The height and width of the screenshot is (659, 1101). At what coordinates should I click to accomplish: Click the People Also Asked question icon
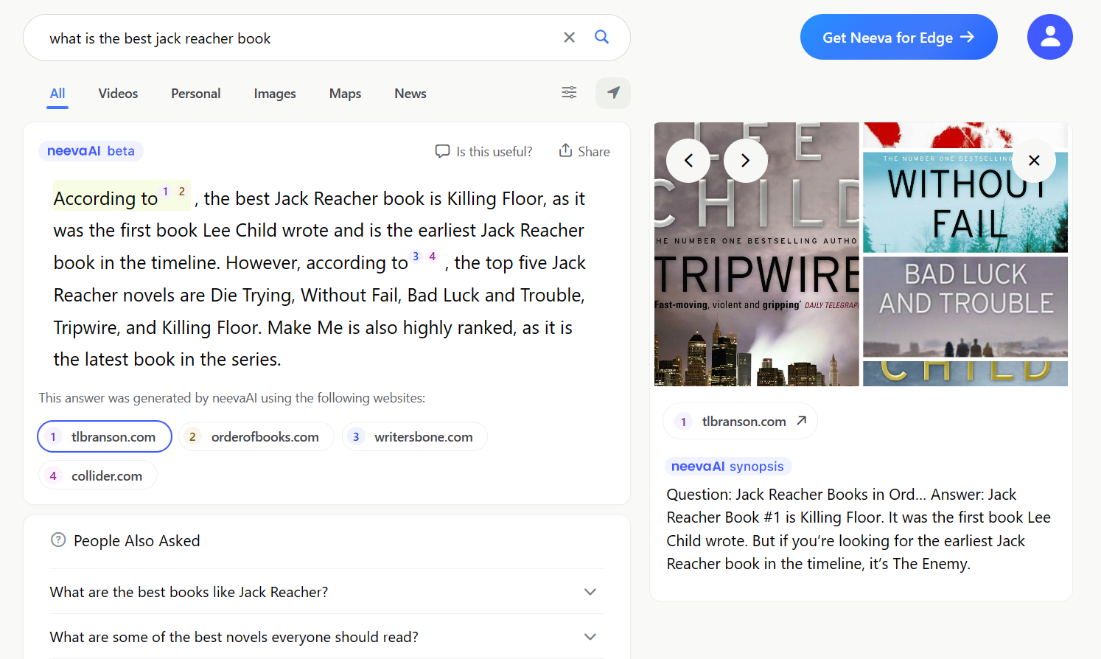(x=58, y=540)
